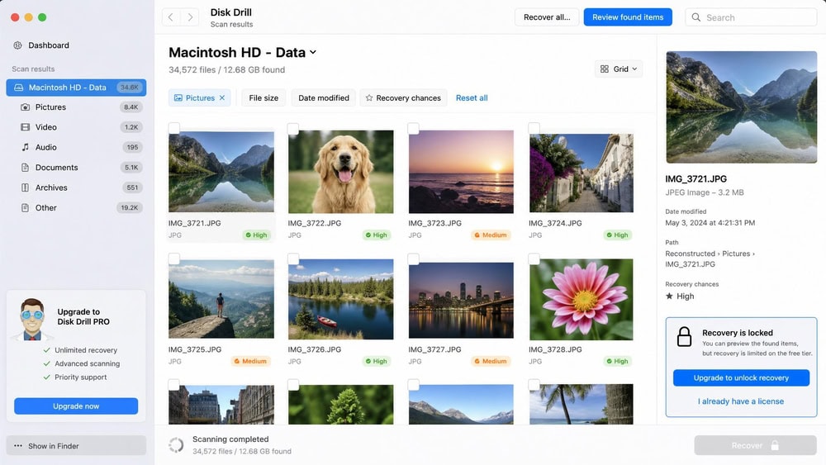Click the Audio music note icon

click(x=25, y=147)
